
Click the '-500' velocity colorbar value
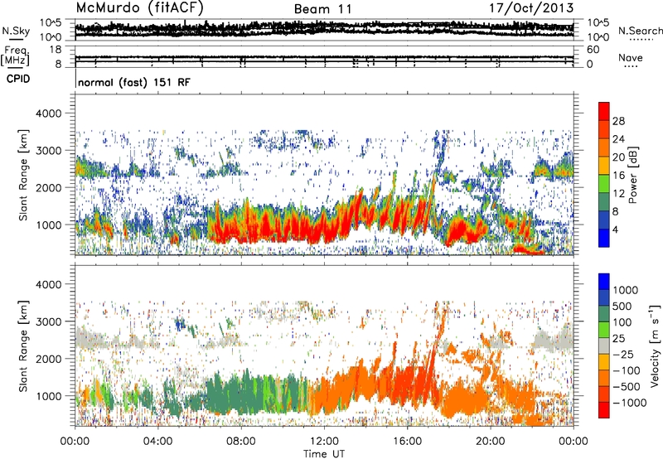pos(626,387)
